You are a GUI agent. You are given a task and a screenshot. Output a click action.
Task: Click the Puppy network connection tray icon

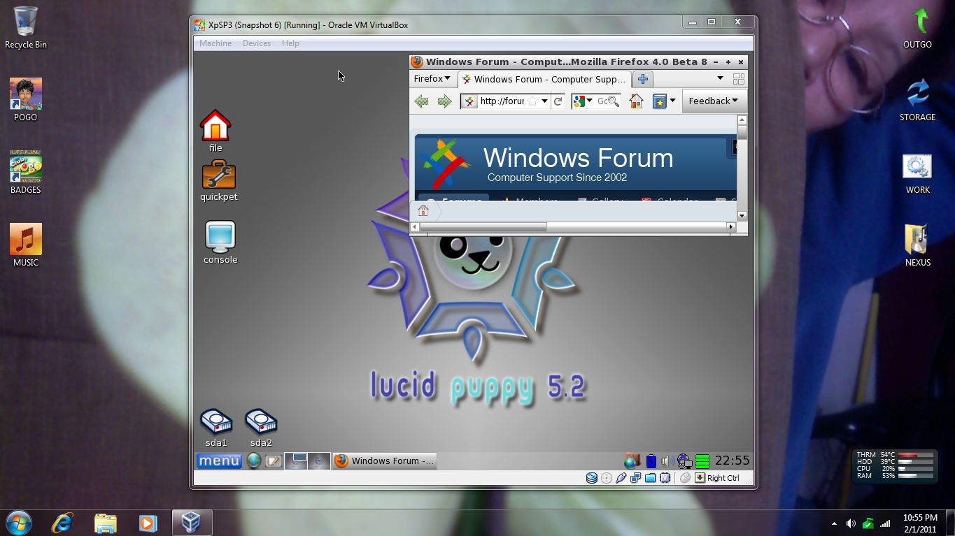click(684, 461)
